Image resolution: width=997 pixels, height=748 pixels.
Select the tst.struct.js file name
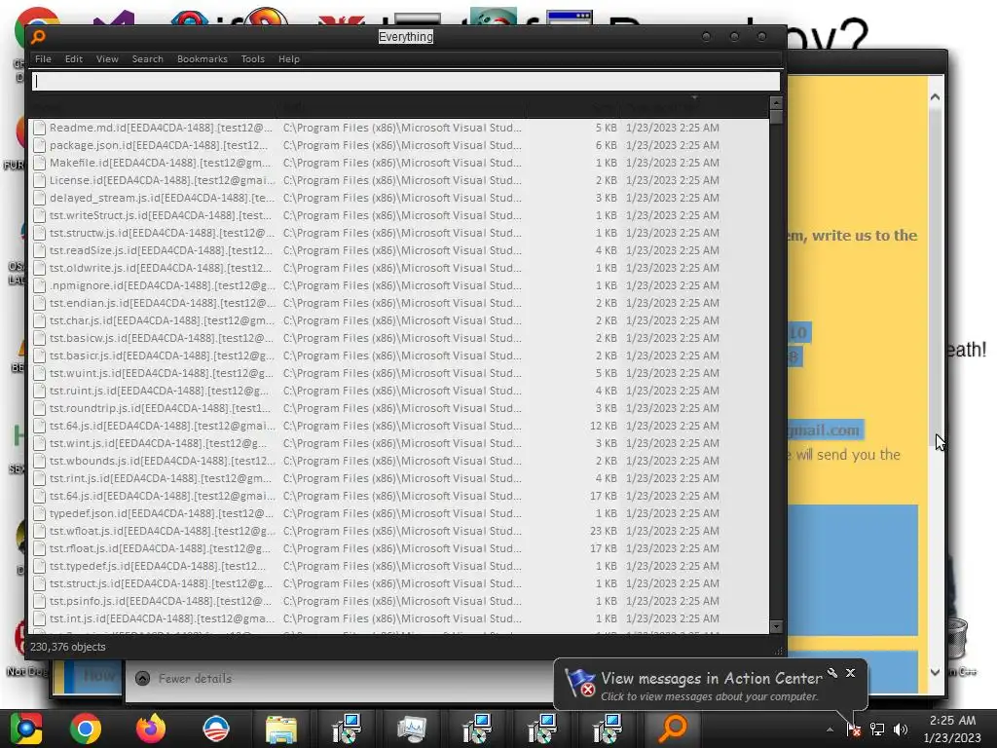point(161,583)
